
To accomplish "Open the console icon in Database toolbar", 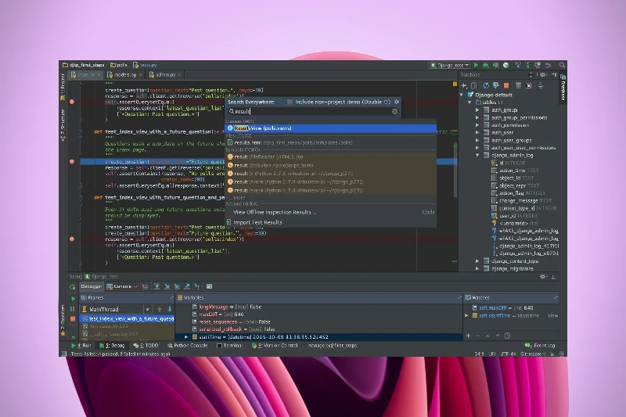I will [x=528, y=85].
